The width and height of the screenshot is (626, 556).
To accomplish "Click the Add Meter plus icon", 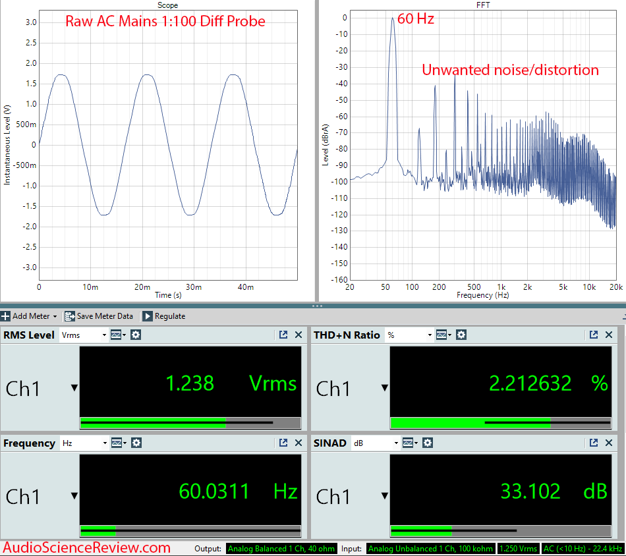I will (x=5, y=316).
